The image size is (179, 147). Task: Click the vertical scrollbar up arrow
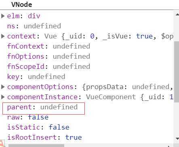(x=177, y=14)
